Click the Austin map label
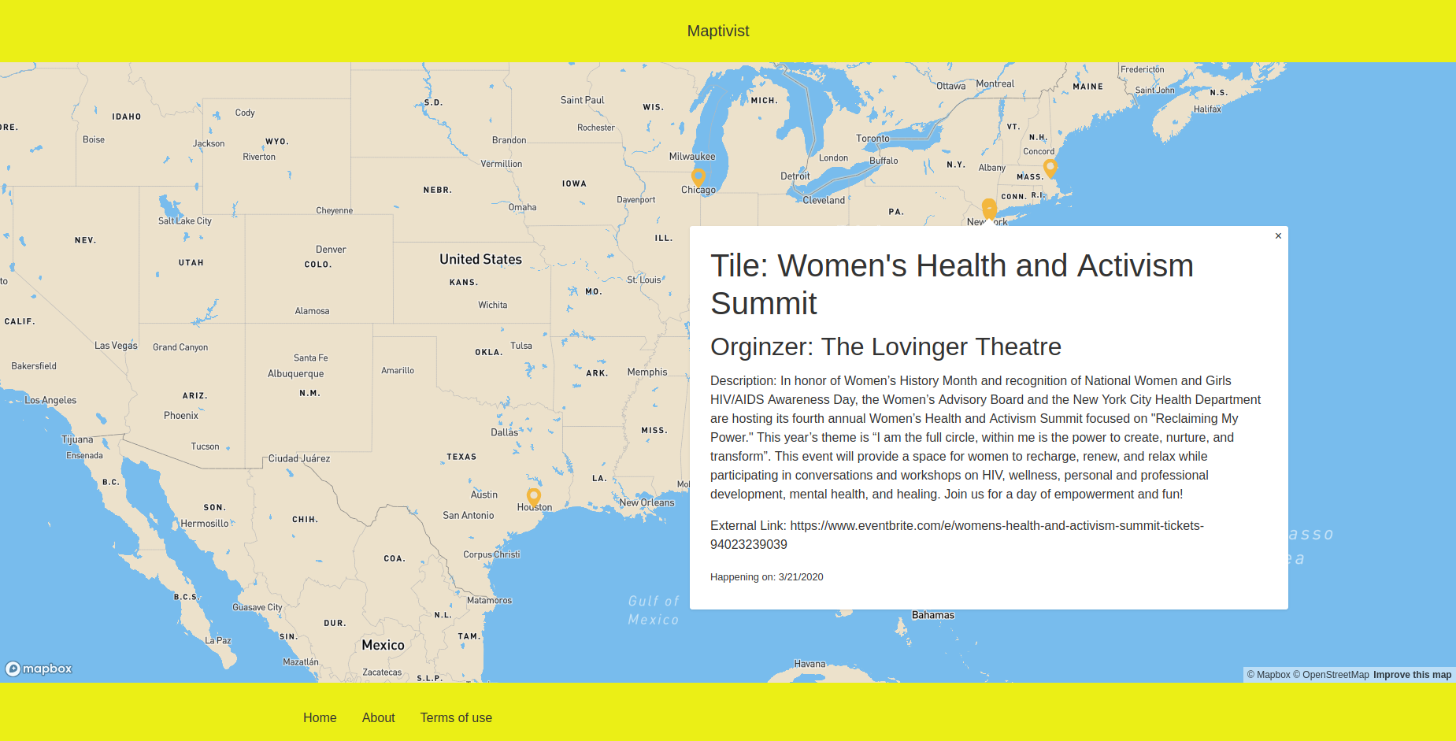The height and width of the screenshot is (741, 1456). coord(484,495)
